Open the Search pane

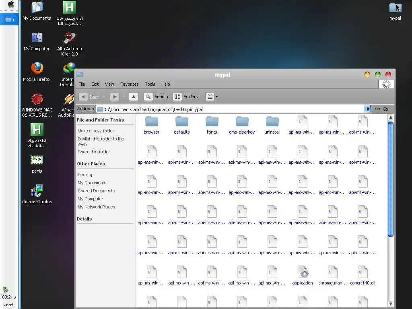pyautogui.click(x=156, y=97)
